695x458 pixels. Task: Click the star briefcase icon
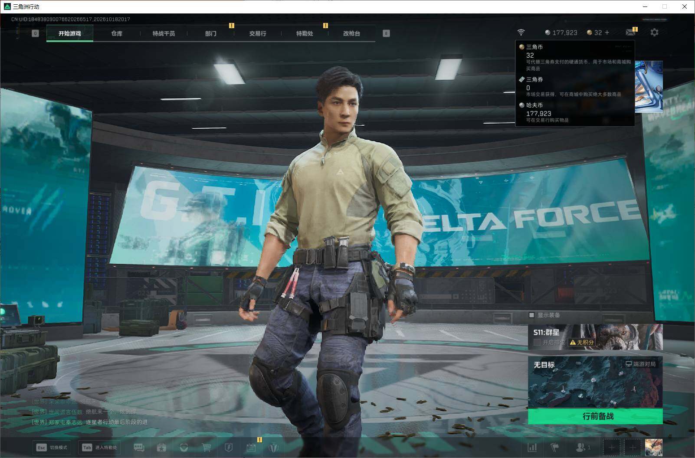(161, 447)
